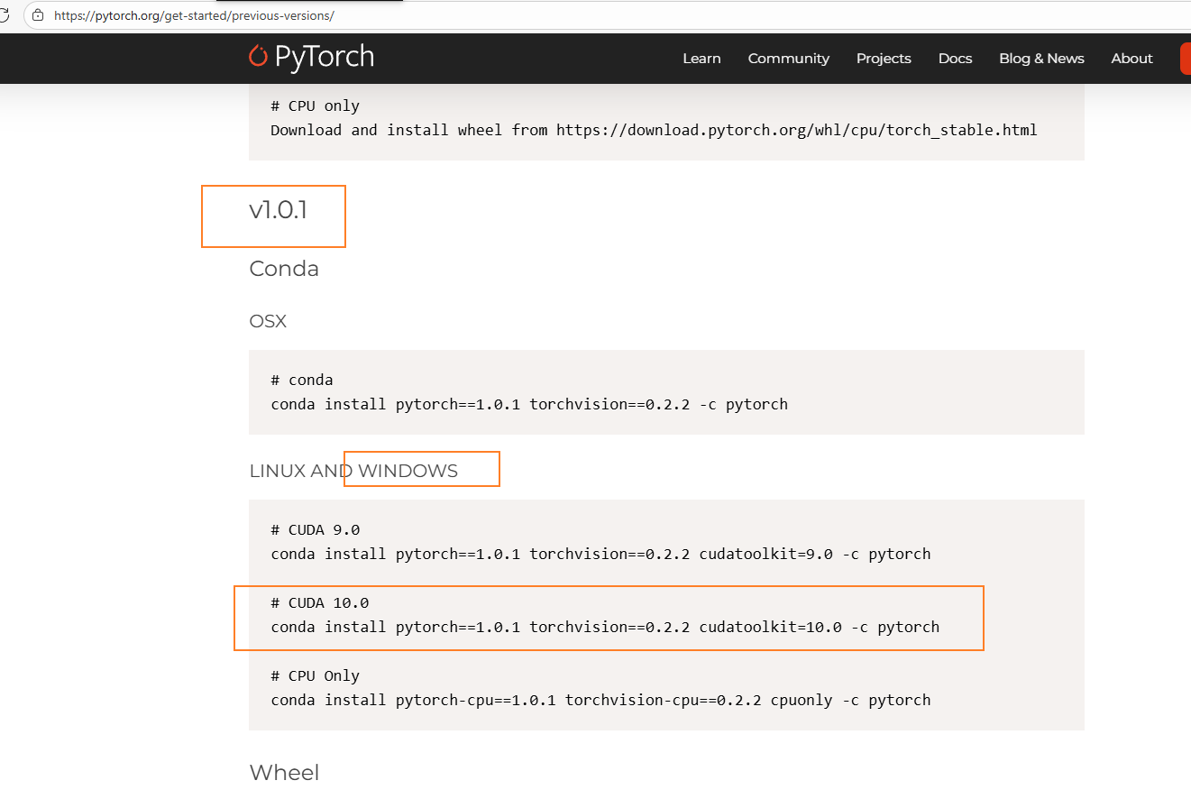Click the v1.0.1 heading

279,210
